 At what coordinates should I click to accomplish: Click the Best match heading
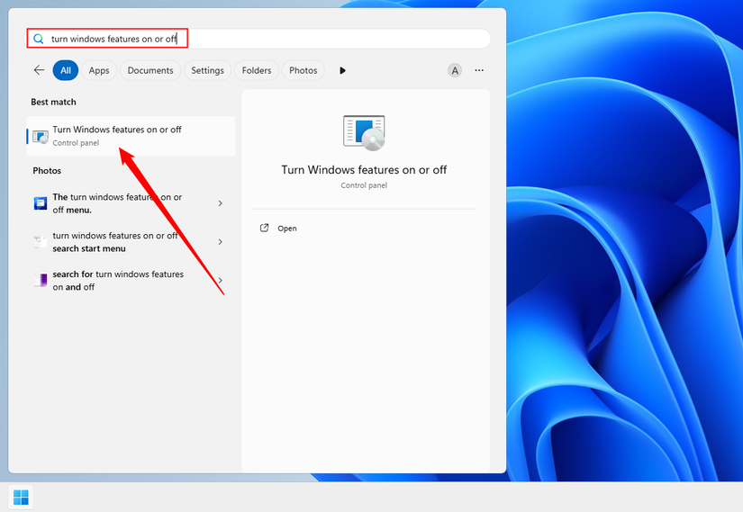point(53,102)
